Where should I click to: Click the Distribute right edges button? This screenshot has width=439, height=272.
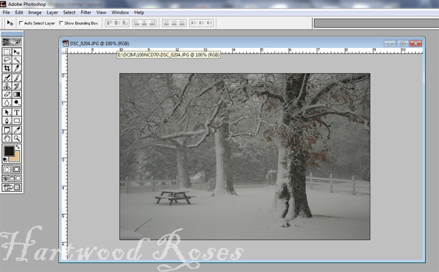pyautogui.click(x=209, y=23)
